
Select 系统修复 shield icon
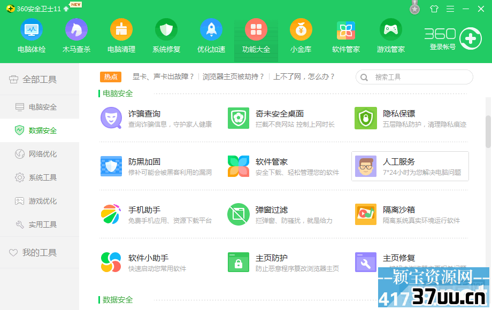point(166,30)
